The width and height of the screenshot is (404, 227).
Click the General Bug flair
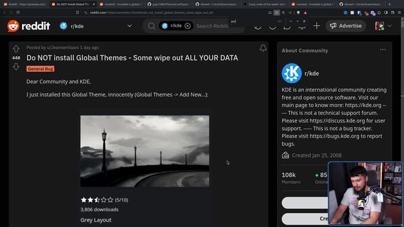tap(40, 69)
